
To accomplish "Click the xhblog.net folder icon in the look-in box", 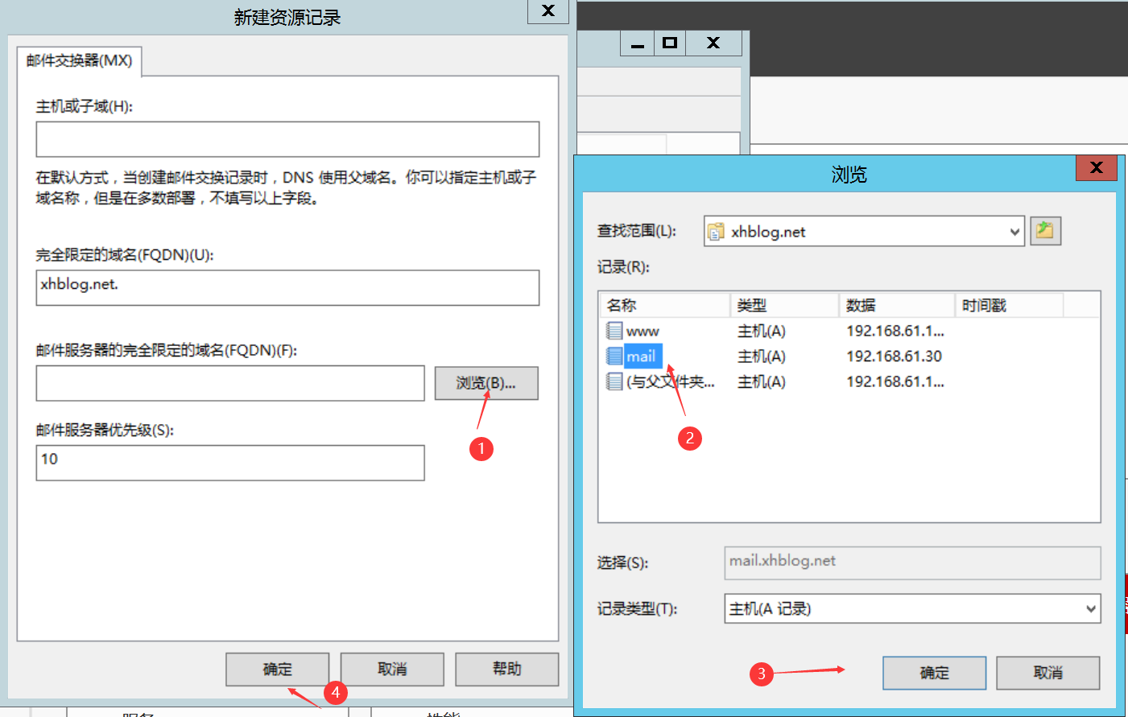I will (715, 232).
